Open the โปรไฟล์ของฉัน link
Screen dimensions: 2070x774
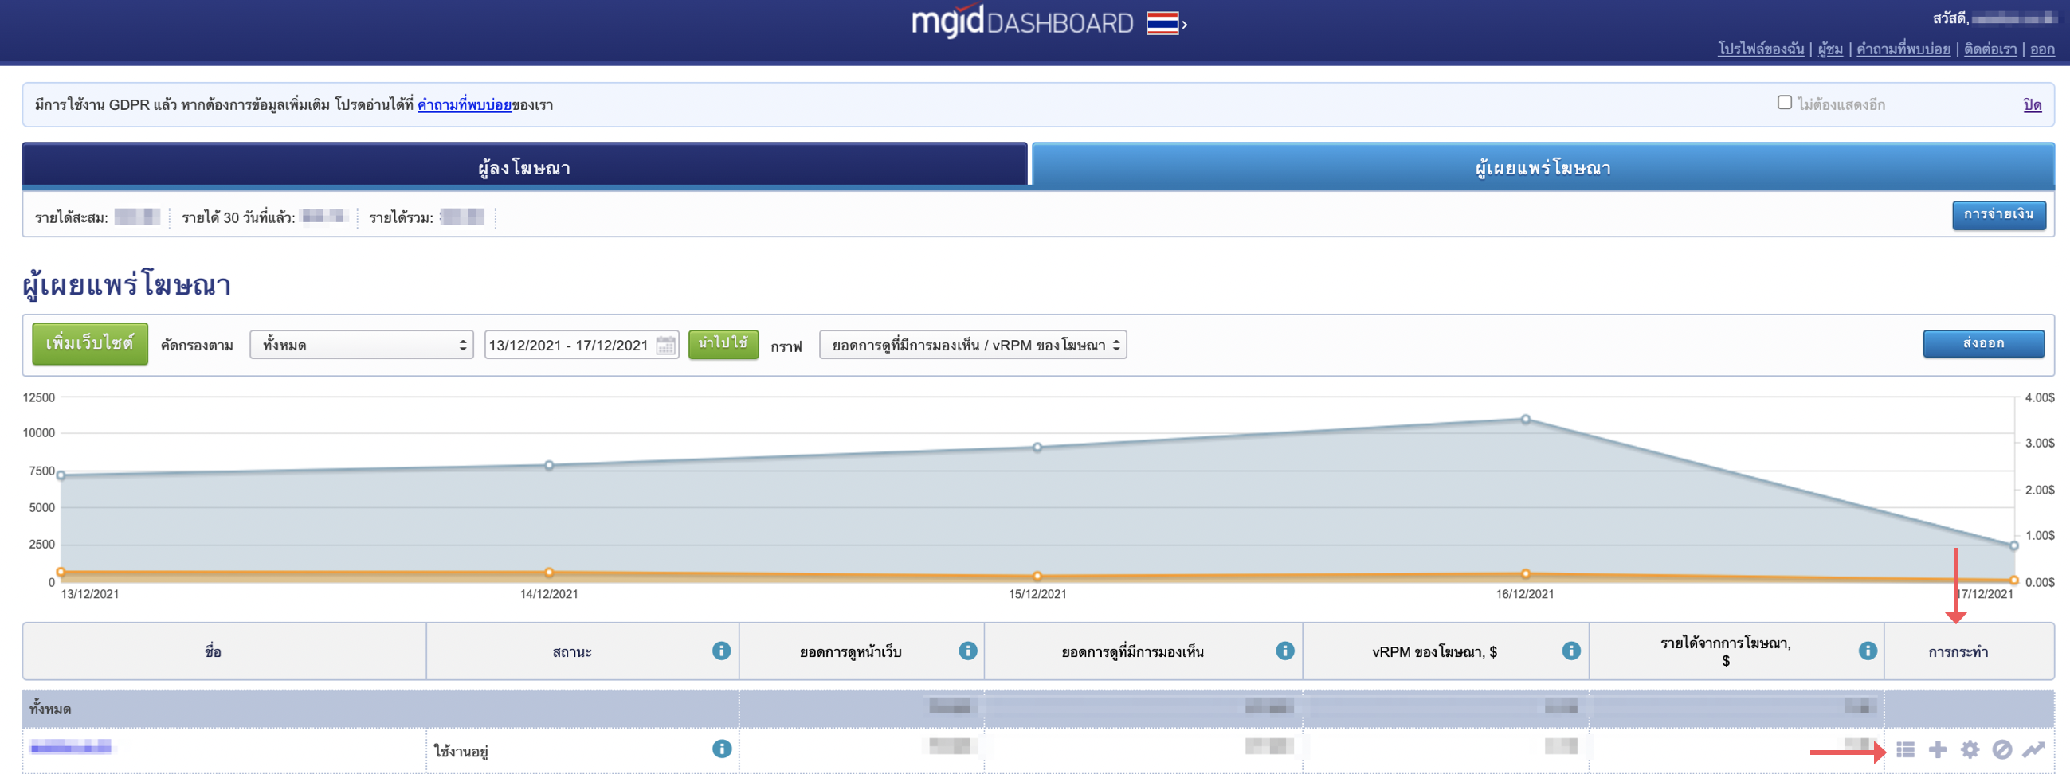tap(1761, 49)
